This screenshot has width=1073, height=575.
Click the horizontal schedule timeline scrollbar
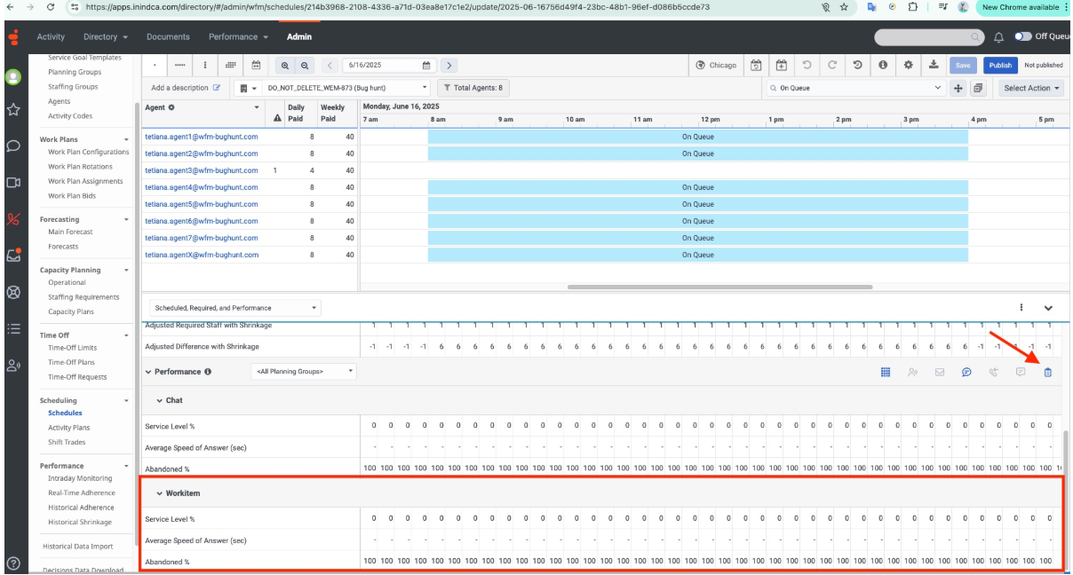719,287
